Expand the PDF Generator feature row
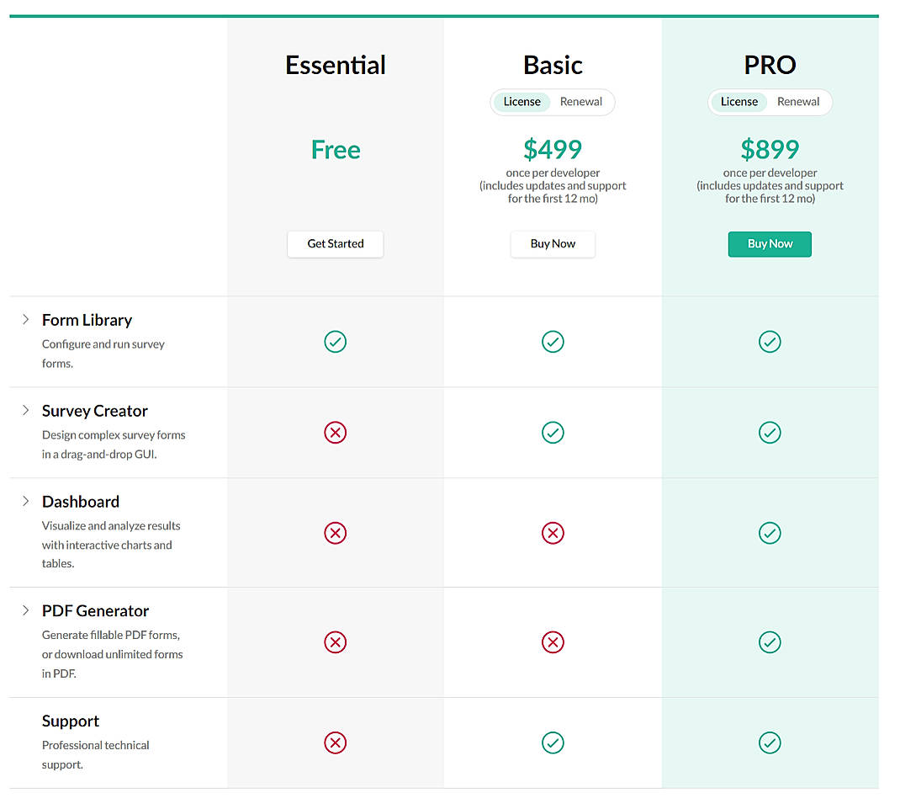This screenshot has height=809, width=900. pyautogui.click(x=25, y=610)
